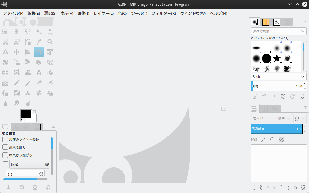Switch to the Fonts tab

tap(276, 22)
